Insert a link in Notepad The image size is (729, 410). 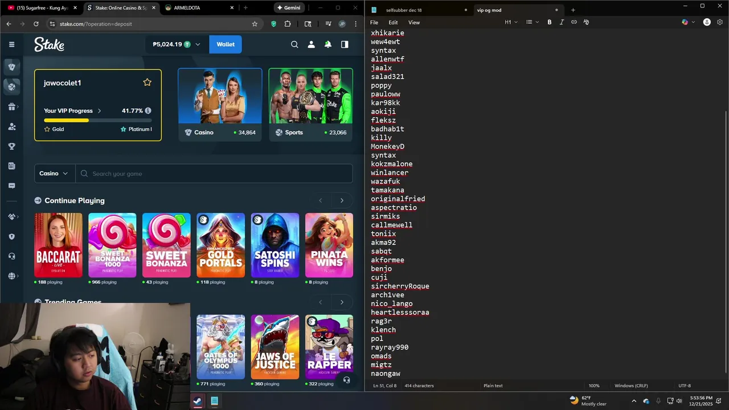574,22
